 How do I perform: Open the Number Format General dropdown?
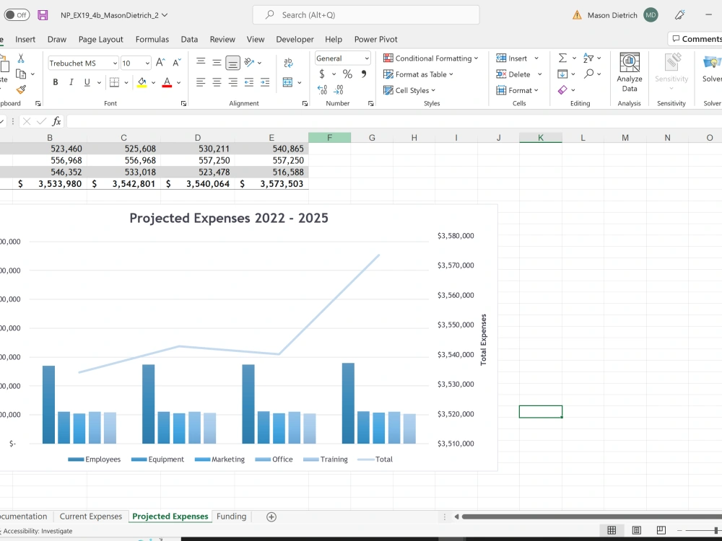[367, 58]
